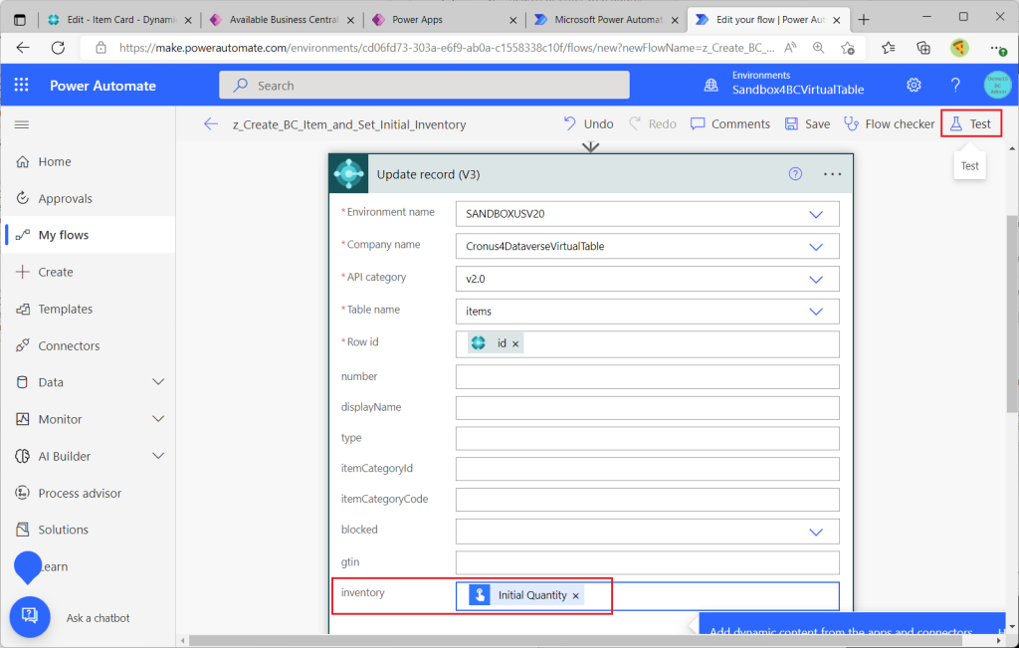The image size is (1019, 648).
Task: Open Comments pane
Action: tap(729, 123)
